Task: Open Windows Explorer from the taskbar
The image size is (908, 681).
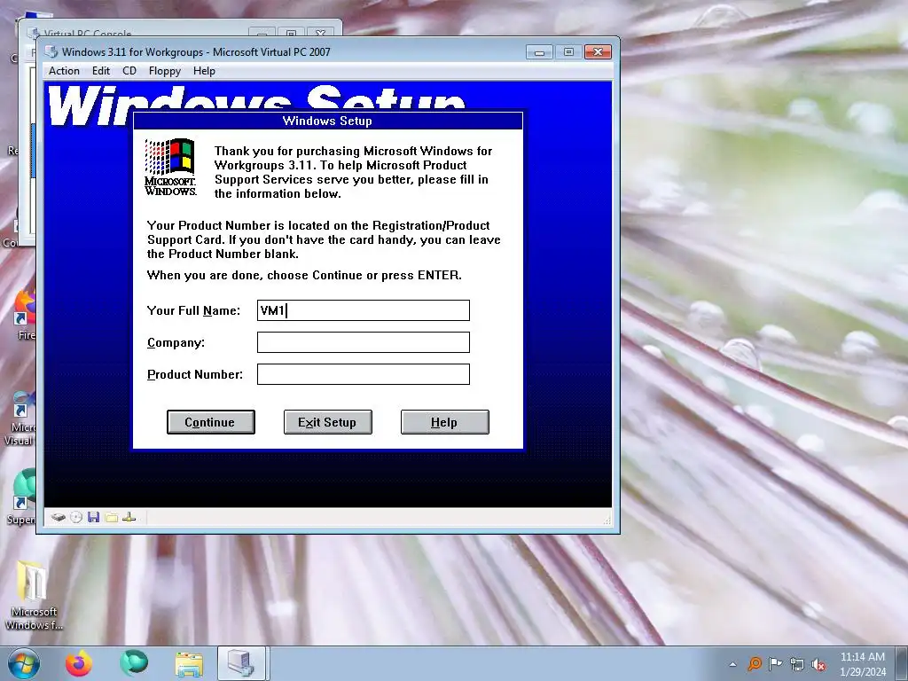Action: (189, 664)
